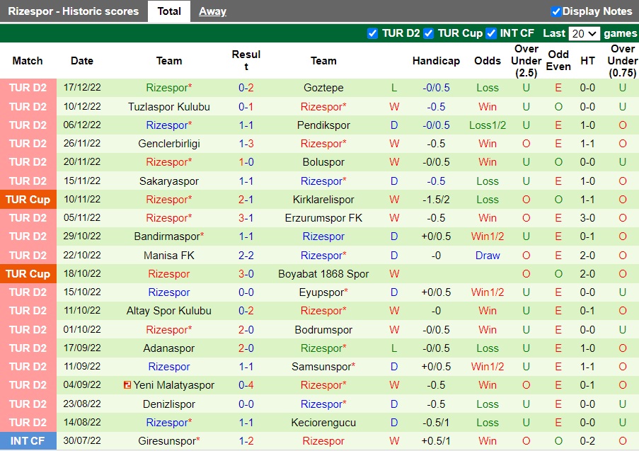The width and height of the screenshot is (639, 451).
Task: Click the 3-0 result against Boyabat 1868 Spor
Action: tap(246, 273)
